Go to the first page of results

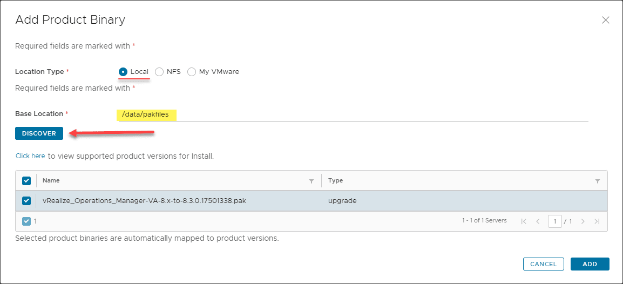(x=524, y=221)
